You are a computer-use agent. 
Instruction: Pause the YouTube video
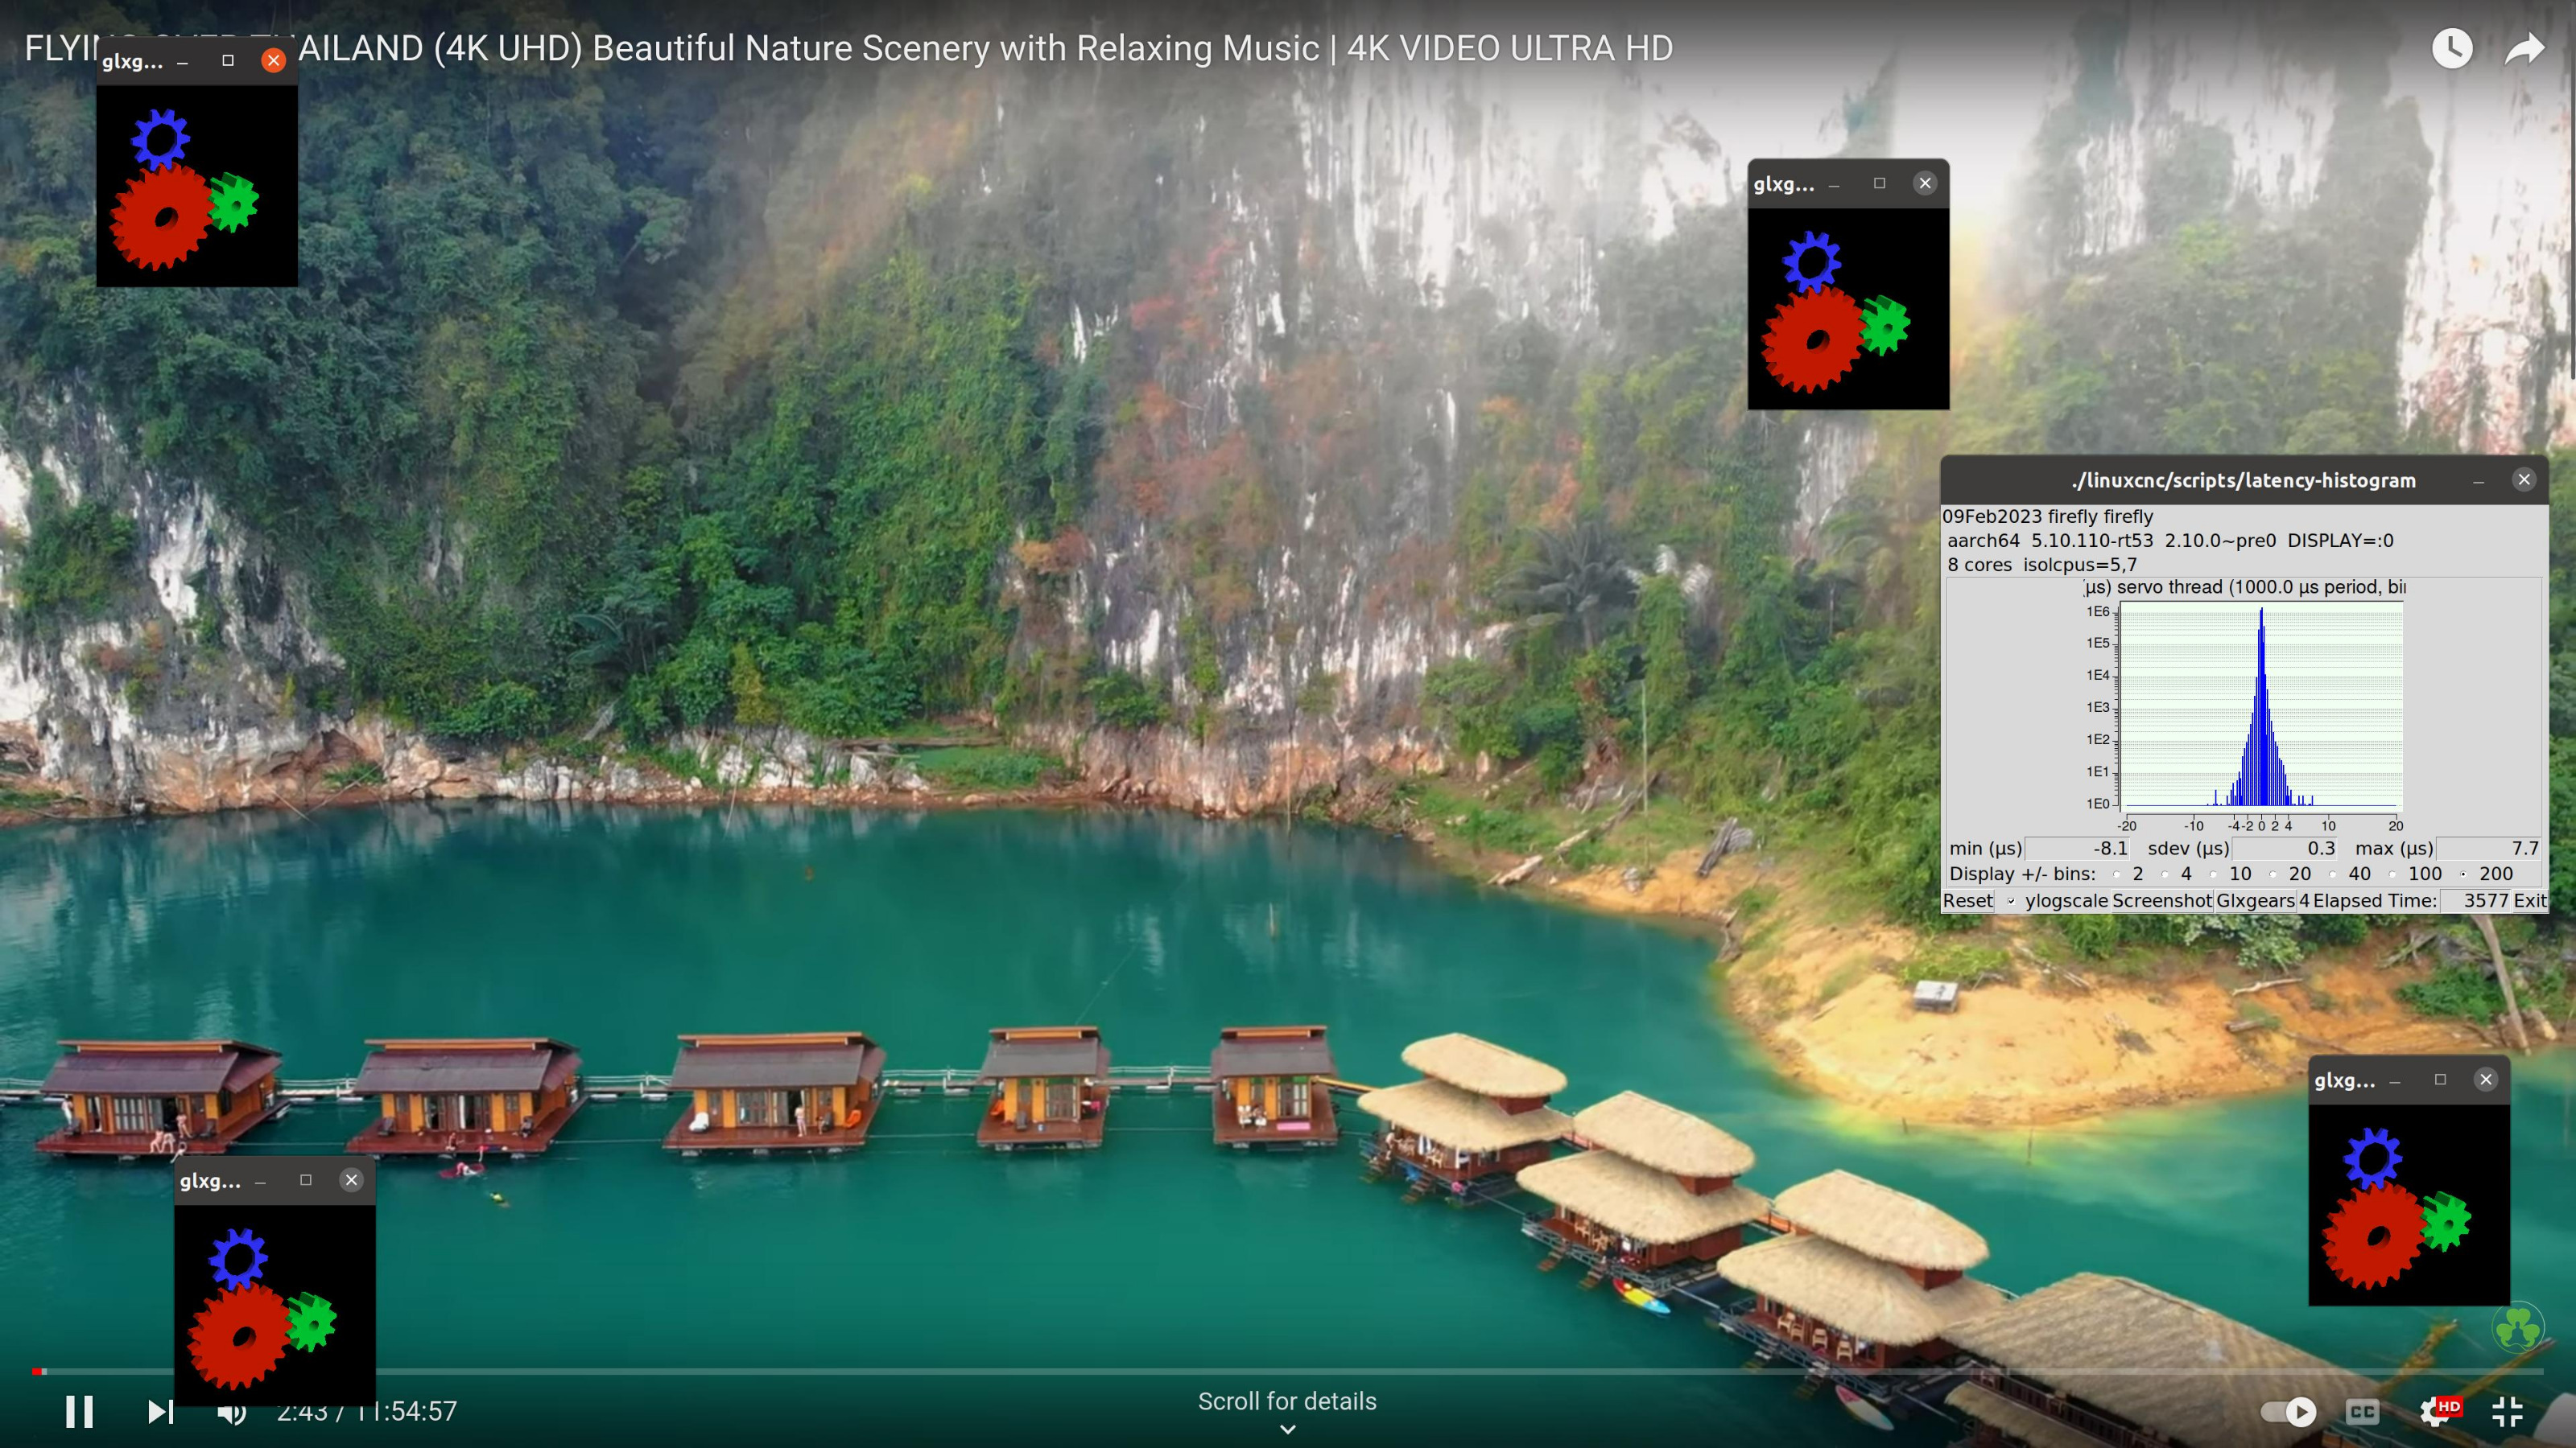click(x=79, y=1411)
